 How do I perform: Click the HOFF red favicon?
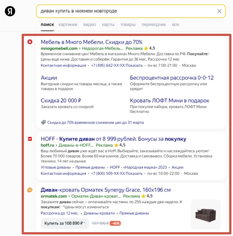[x=30, y=139]
